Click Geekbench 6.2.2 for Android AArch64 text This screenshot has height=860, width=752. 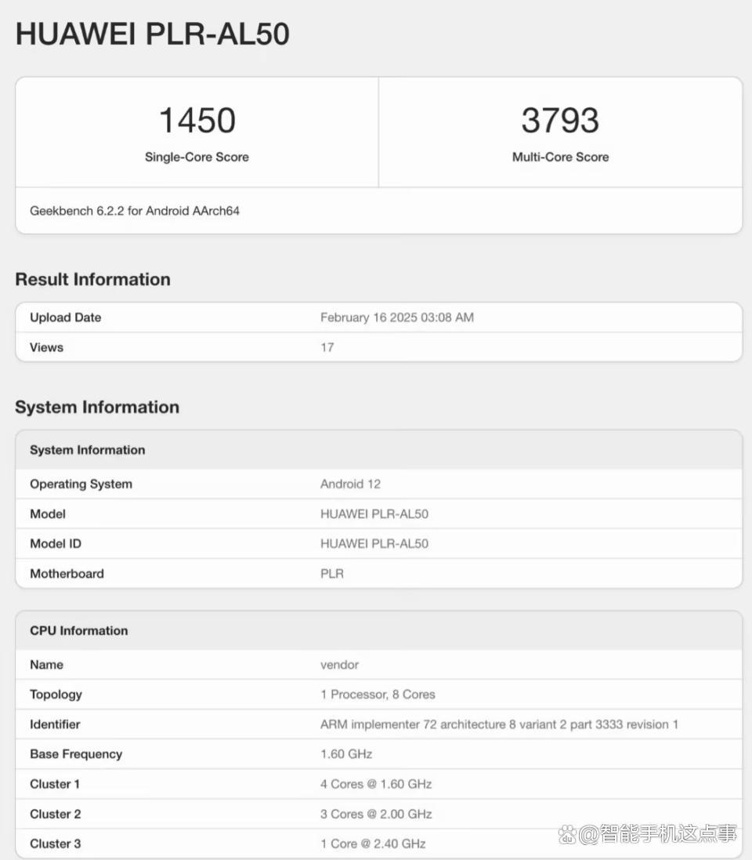(135, 211)
